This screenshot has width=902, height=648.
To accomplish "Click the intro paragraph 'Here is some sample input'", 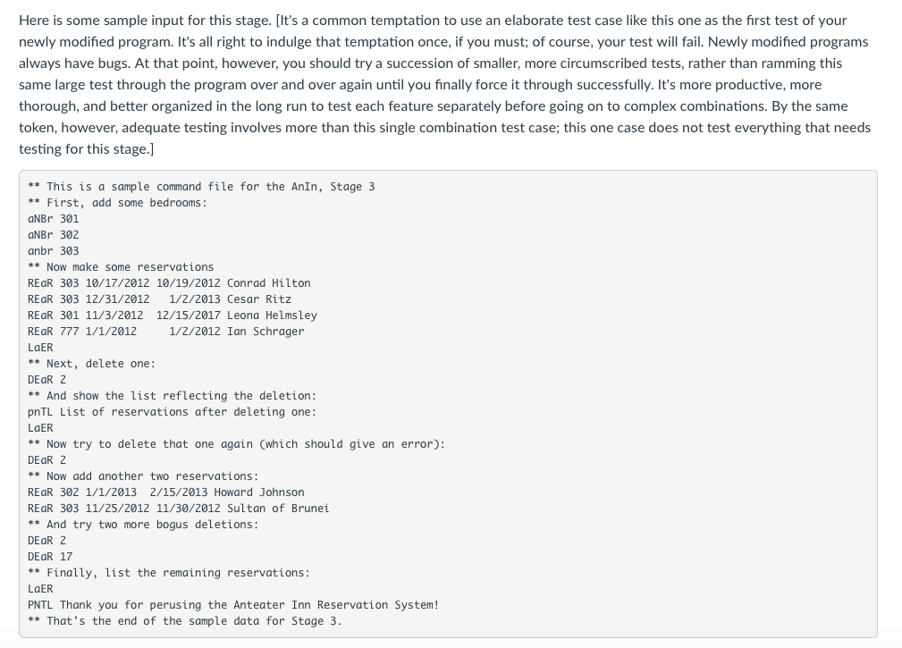I will 444,85.
